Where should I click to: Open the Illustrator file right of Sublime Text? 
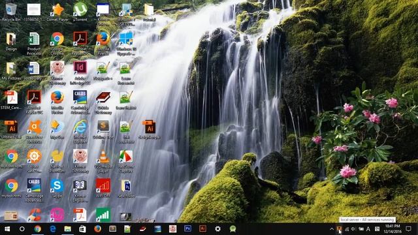[x=150, y=129]
